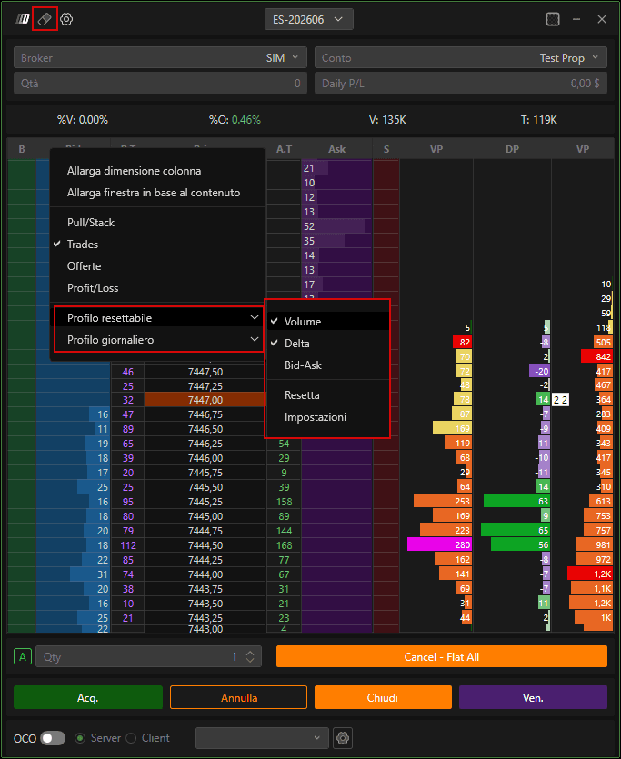This screenshot has width=621, height=759.
Task: Open the ES-202606 instrument dropdown
Action: [308, 19]
